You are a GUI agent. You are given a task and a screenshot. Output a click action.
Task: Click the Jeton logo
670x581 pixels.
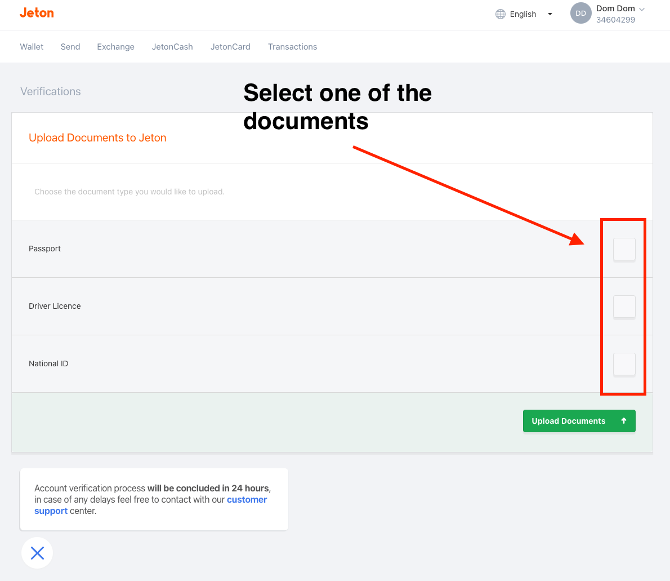[36, 12]
